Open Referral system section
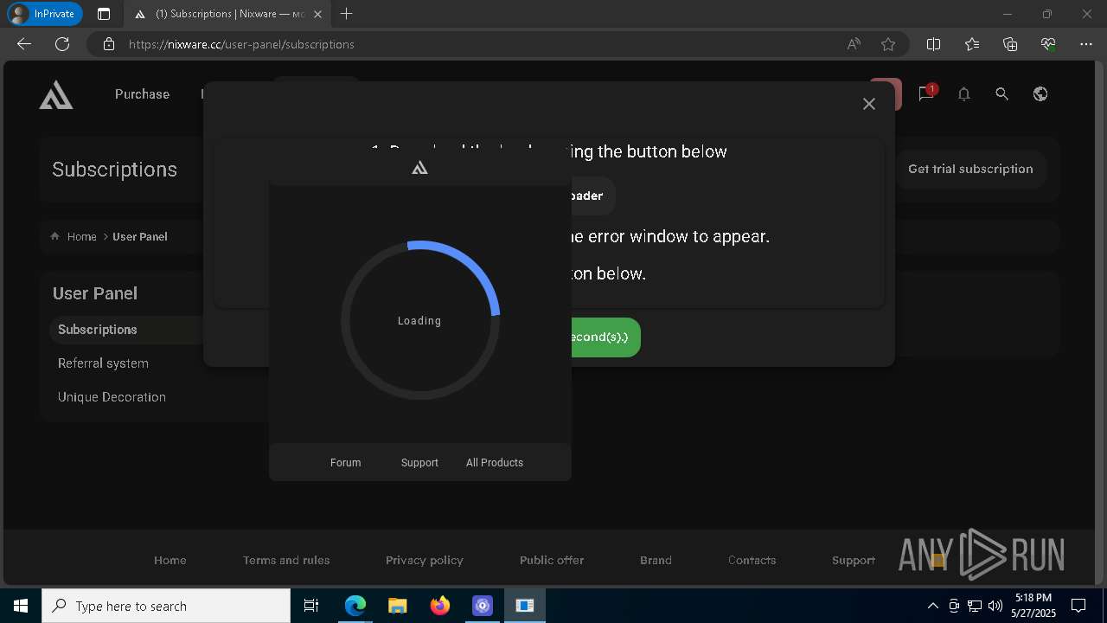 tap(103, 363)
